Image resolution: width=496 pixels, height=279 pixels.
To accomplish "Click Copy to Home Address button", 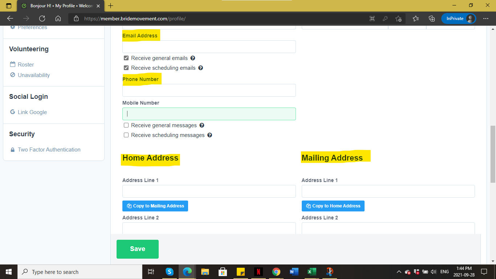I will tap(333, 206).
